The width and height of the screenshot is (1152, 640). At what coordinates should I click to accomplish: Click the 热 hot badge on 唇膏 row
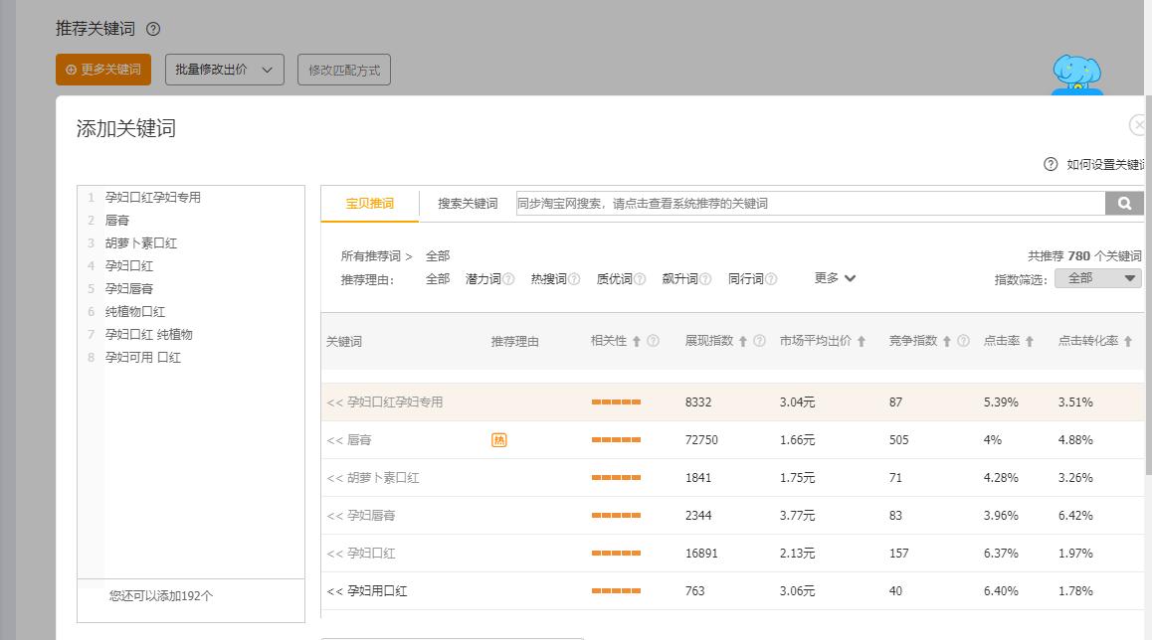pyautogui.click(x=499, y=439)
